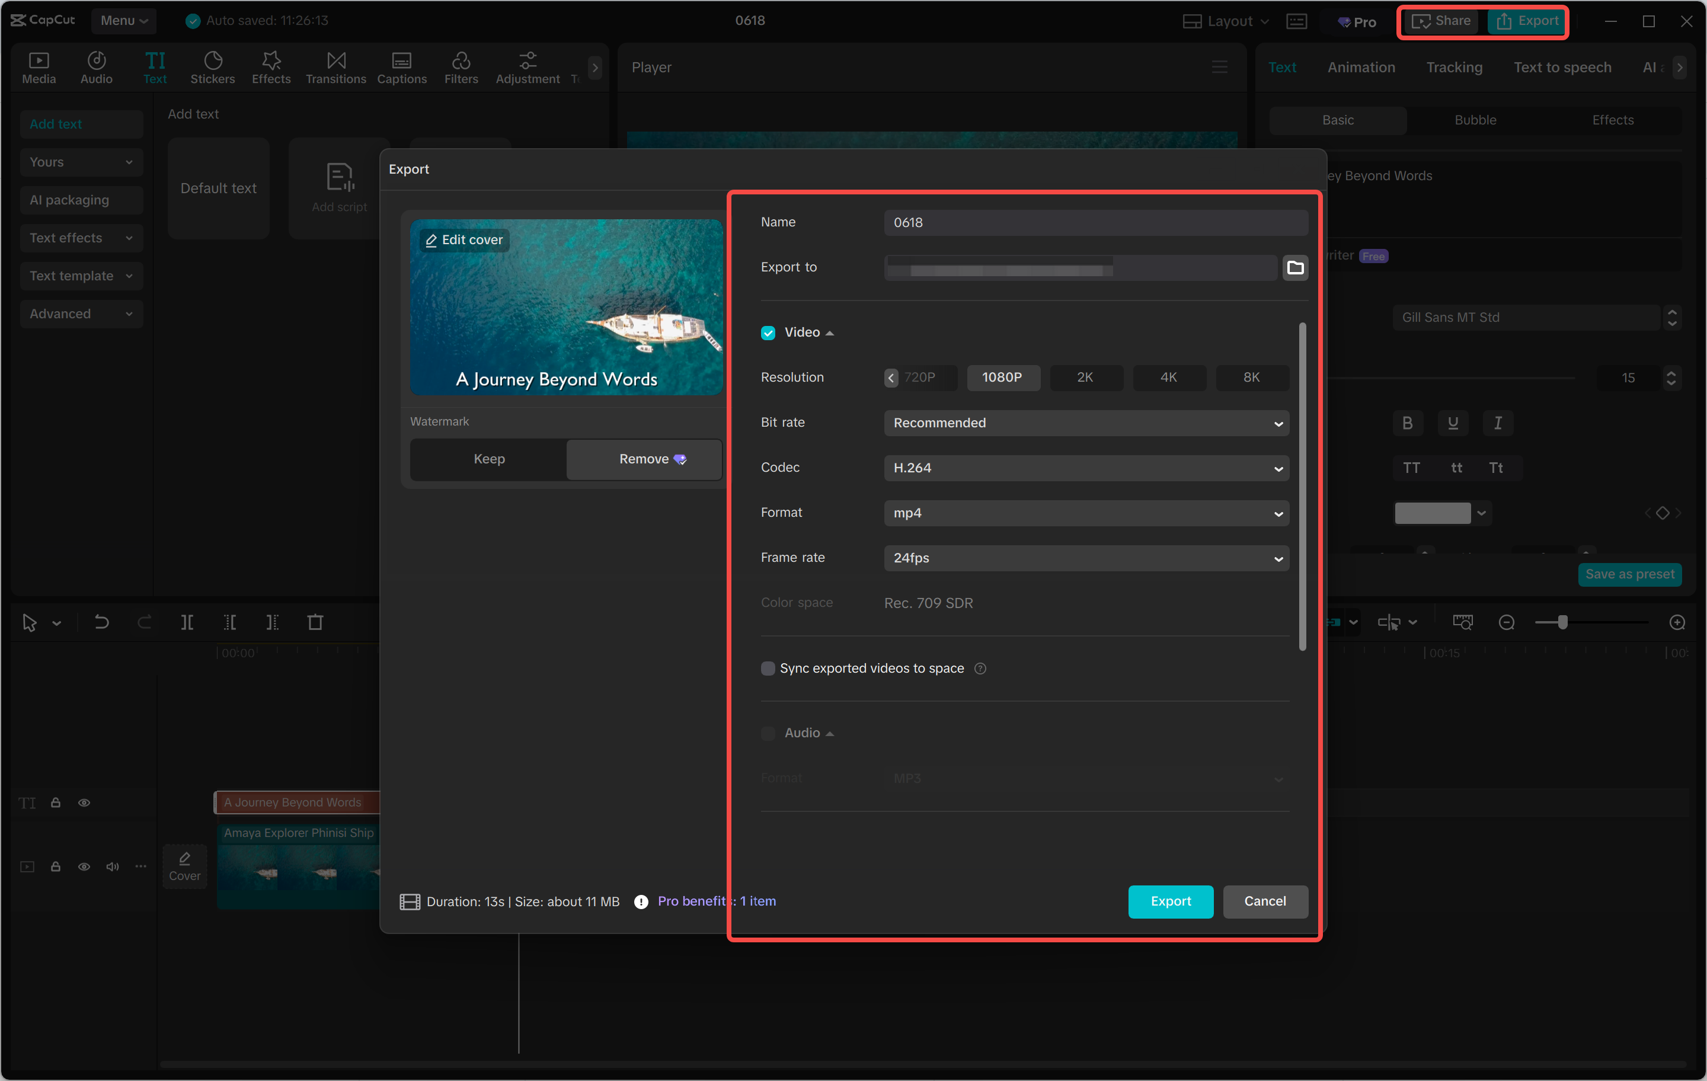Select the Media panel icon
The image size is (1707, 1081).
click(x=39, y=66)
